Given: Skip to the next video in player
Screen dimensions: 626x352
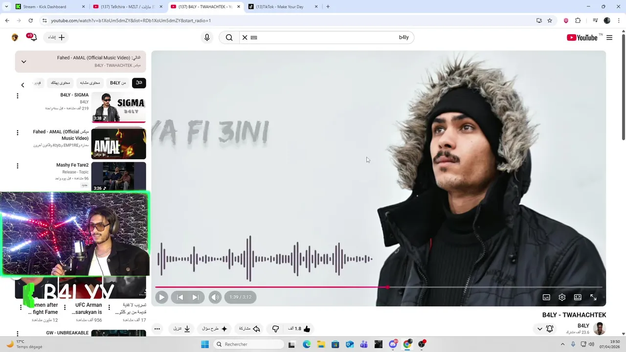Looking at the screenshot, I should [196, 297].
